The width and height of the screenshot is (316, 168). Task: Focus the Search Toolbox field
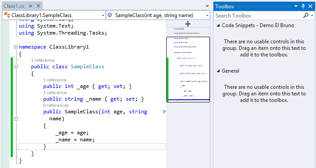click(x=258, y=16)
